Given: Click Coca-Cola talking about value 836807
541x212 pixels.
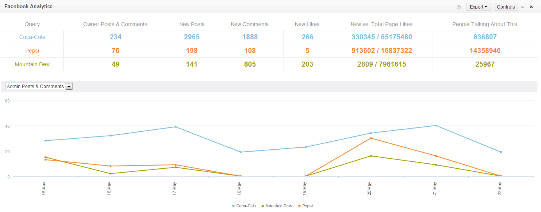Looking at the screenshot, I should tap(485, 37).
